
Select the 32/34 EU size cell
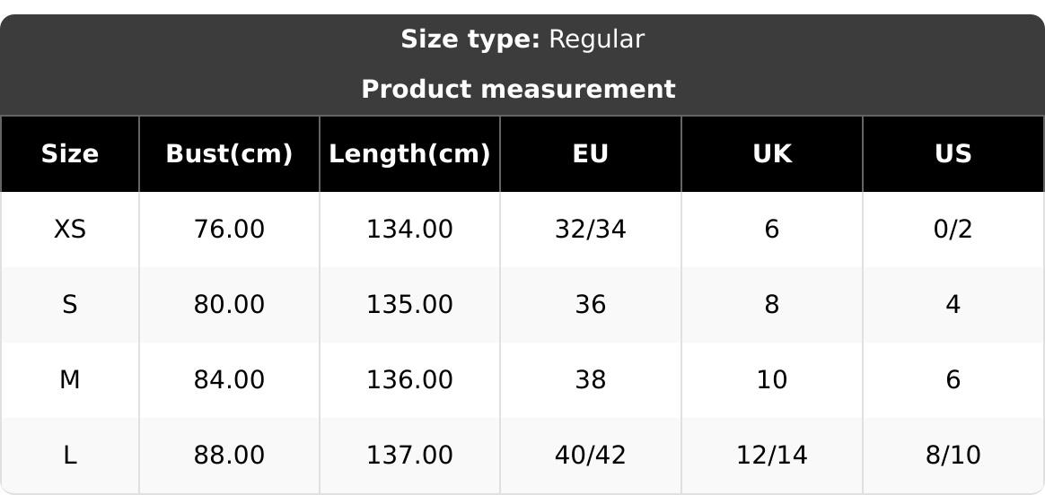click(591, 230)
